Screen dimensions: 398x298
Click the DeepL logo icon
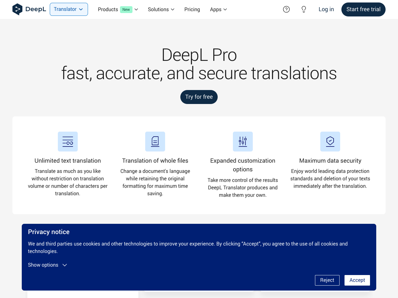pyautogui.click(x=17, y=9)
